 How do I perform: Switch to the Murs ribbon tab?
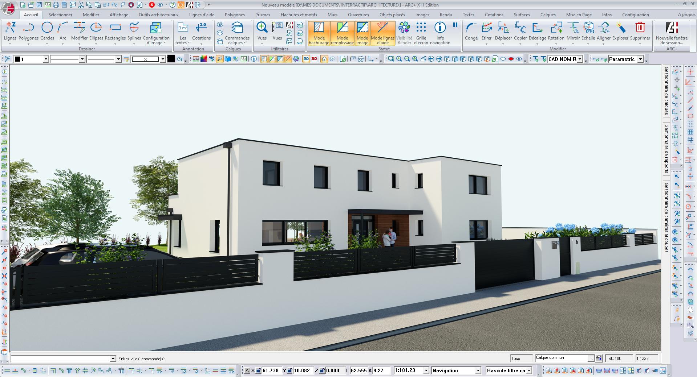332,15
